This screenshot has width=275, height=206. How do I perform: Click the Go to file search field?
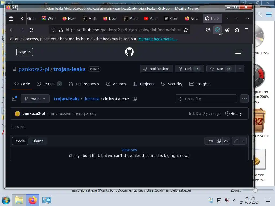coord(206,99)
